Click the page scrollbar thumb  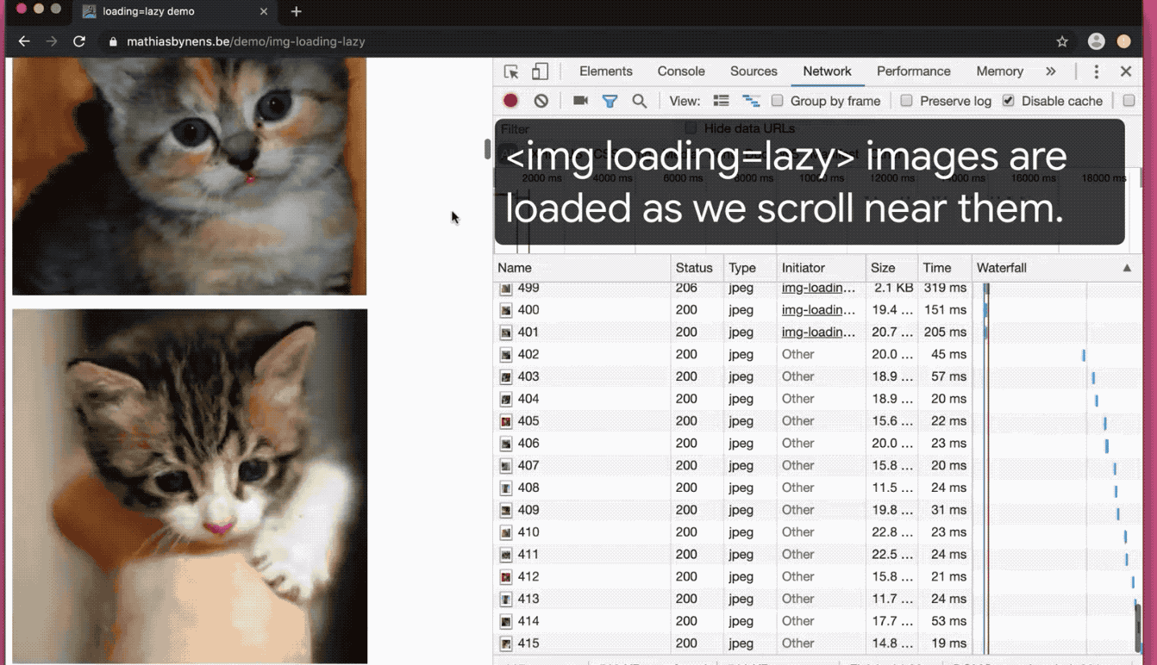click(x=487, y=148)
